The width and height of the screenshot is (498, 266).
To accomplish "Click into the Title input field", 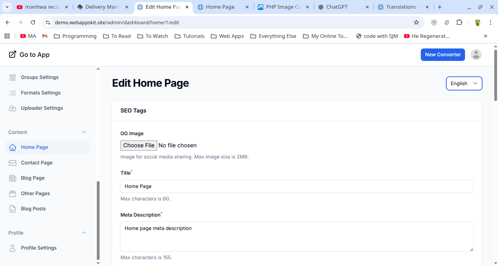I will pyautogui.click(x=297, y=186).
